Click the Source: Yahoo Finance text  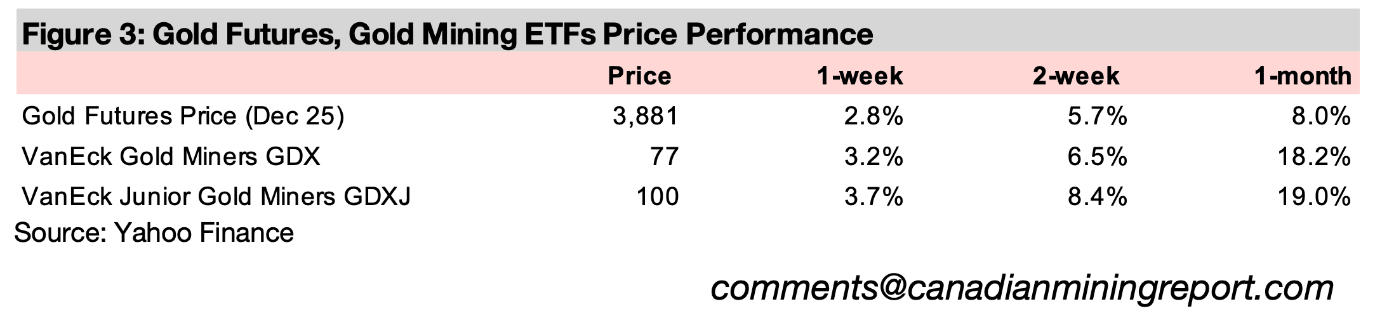[x=154, y=233]
